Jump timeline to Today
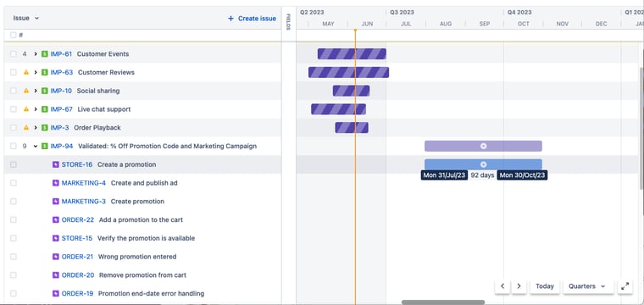This screenshot has width=644, height=305. tap(545, 286)
